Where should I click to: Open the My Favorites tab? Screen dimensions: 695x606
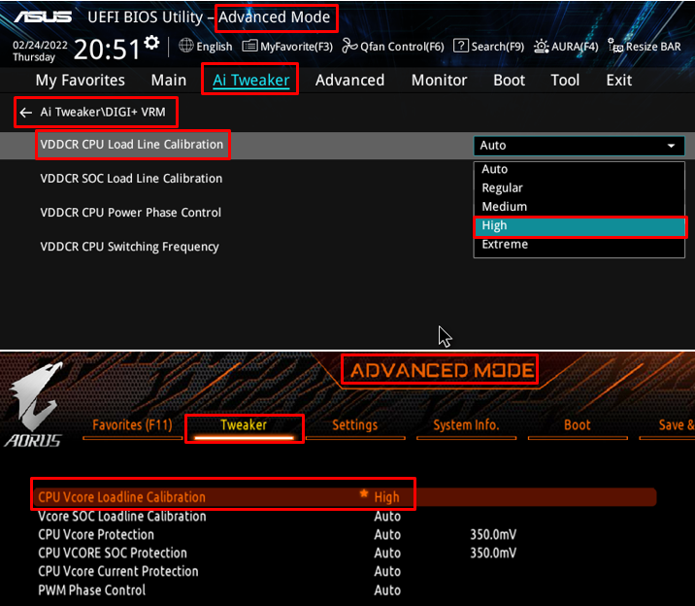[81, 81]
